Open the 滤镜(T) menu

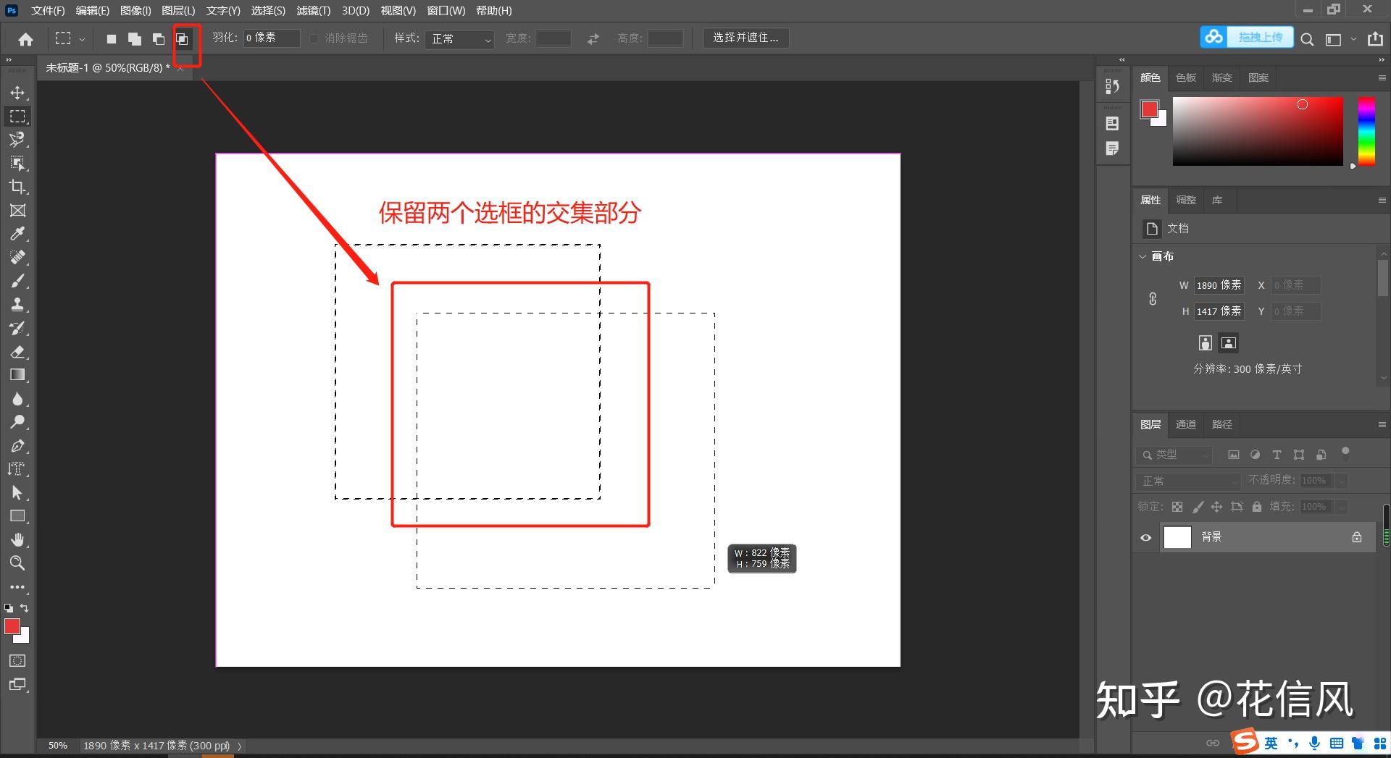click(x=313, y=10)
